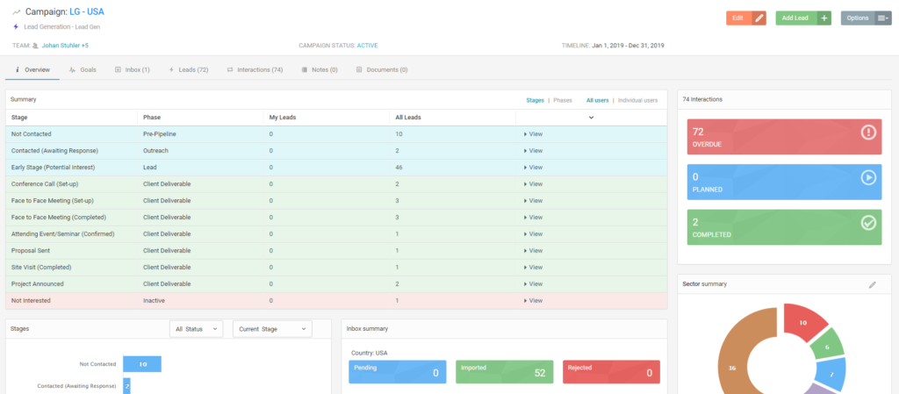Click the Rejected inbox card

(x=612, y=372)
